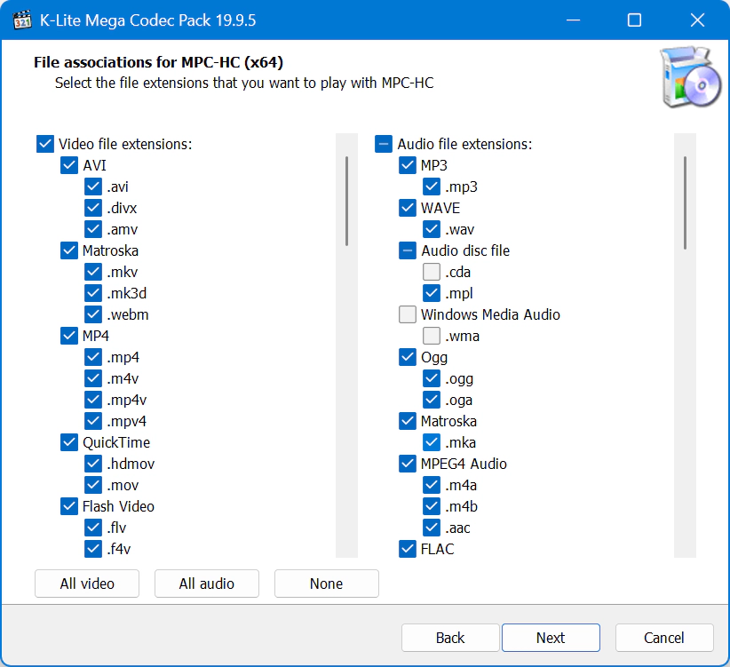
Task: Uncheck the .avi extension checkbox
Action: click(x=93, y=187)
